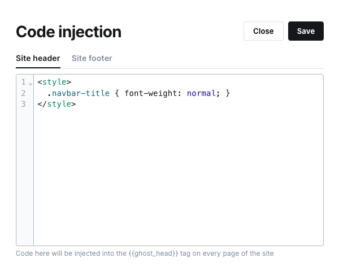Image resolution: width=339 pixels, height=271 pixels.
Task: Select the Site header tab
Action: coord(38,58)
